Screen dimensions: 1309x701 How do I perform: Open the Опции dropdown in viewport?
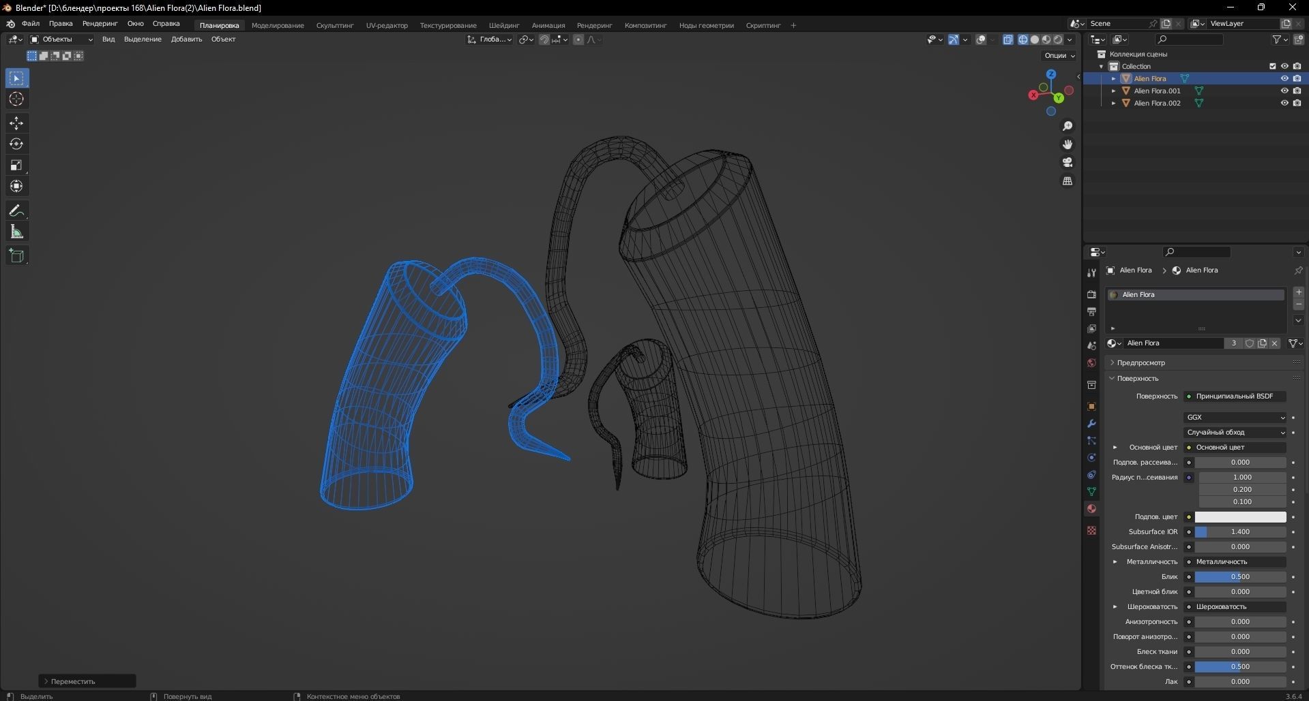pyautogui.click(x=1059, y=56)
